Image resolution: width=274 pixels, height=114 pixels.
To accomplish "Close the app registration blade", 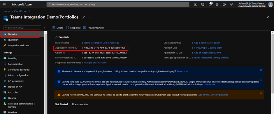I will (268, 17).
